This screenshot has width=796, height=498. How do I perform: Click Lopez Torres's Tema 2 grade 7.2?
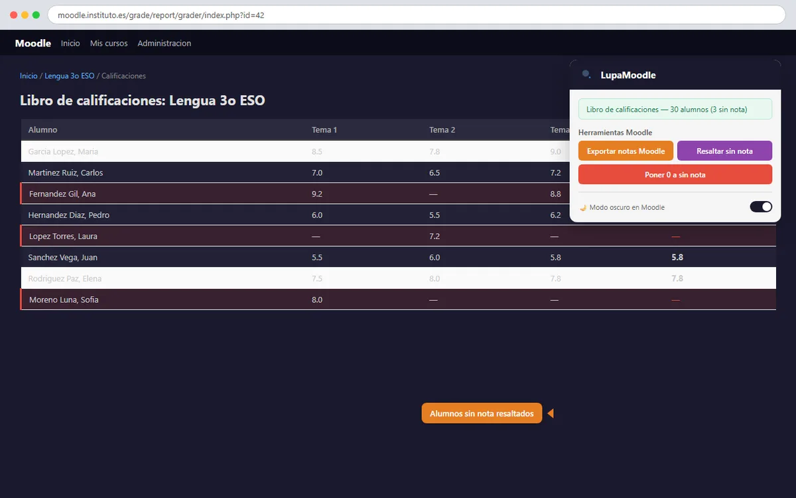[434, 236]
